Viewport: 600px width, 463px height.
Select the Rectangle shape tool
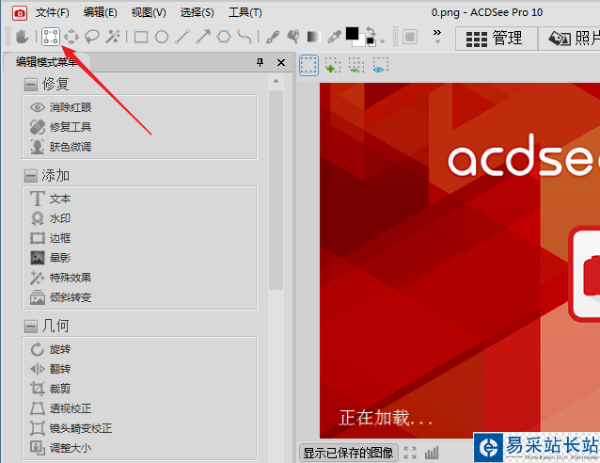(141, 37)
